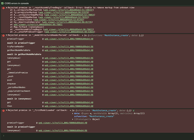Open source link for o_.unregisterMarkupItem
The image size is (194, 140).
(68, 10)
